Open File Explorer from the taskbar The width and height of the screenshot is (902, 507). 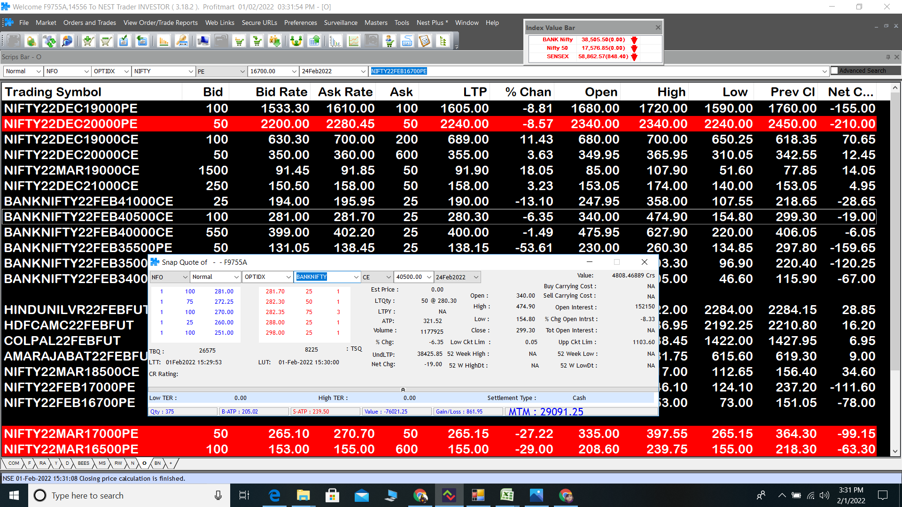click(x=303, y=495)
